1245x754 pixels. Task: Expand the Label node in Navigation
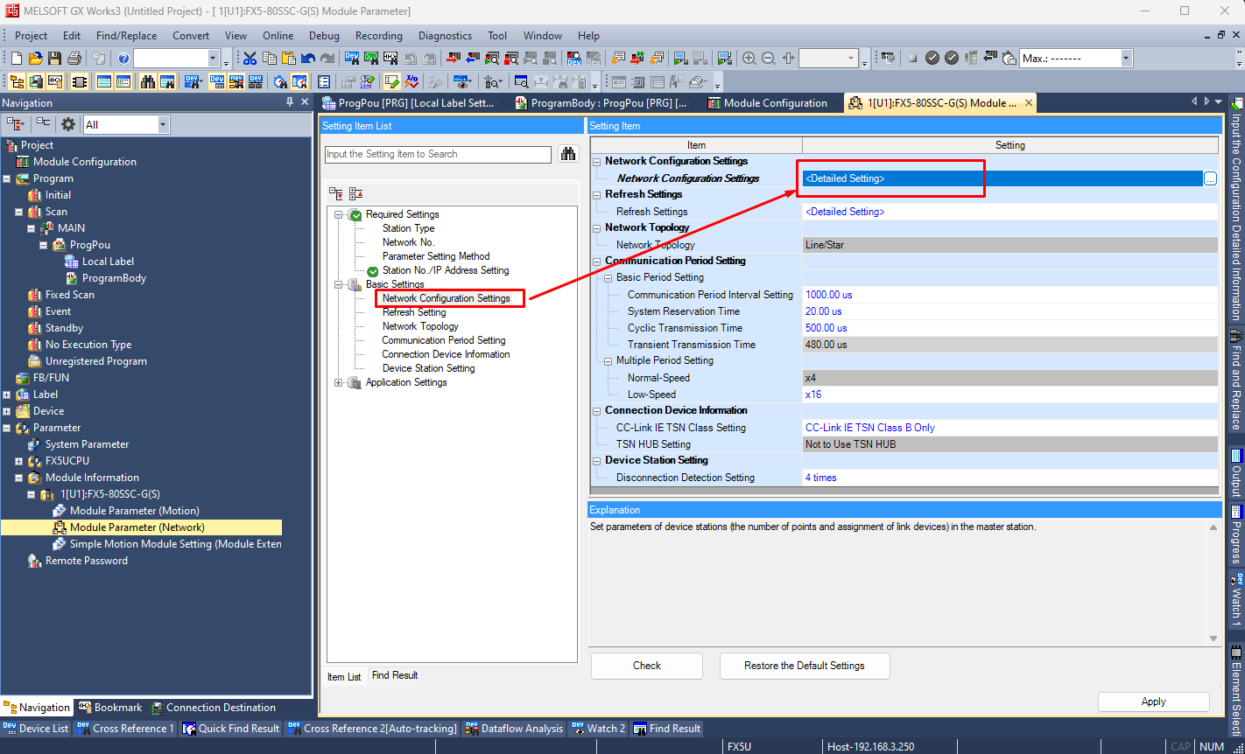(x=7, y=394)
